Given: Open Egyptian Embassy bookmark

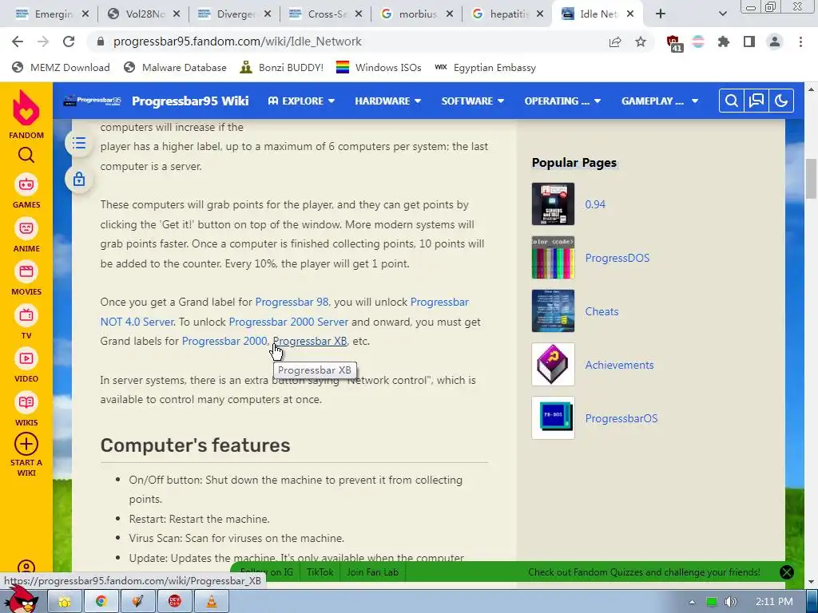Looking at the screenshot, I should click(485, 67).
